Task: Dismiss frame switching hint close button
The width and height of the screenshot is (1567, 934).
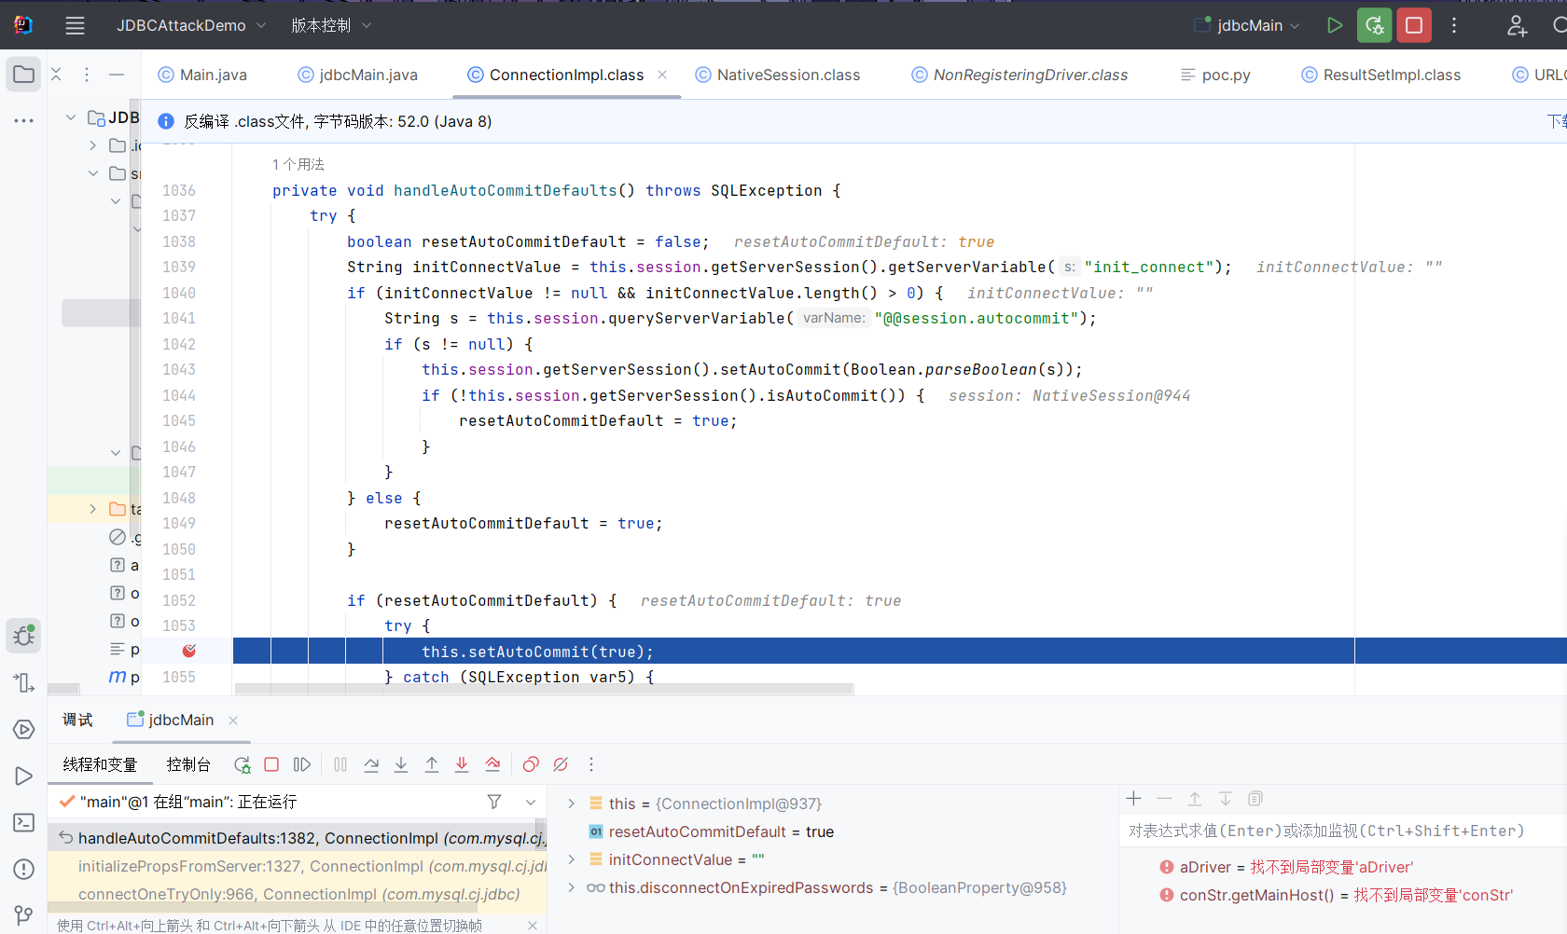Action: click(533, 926)
